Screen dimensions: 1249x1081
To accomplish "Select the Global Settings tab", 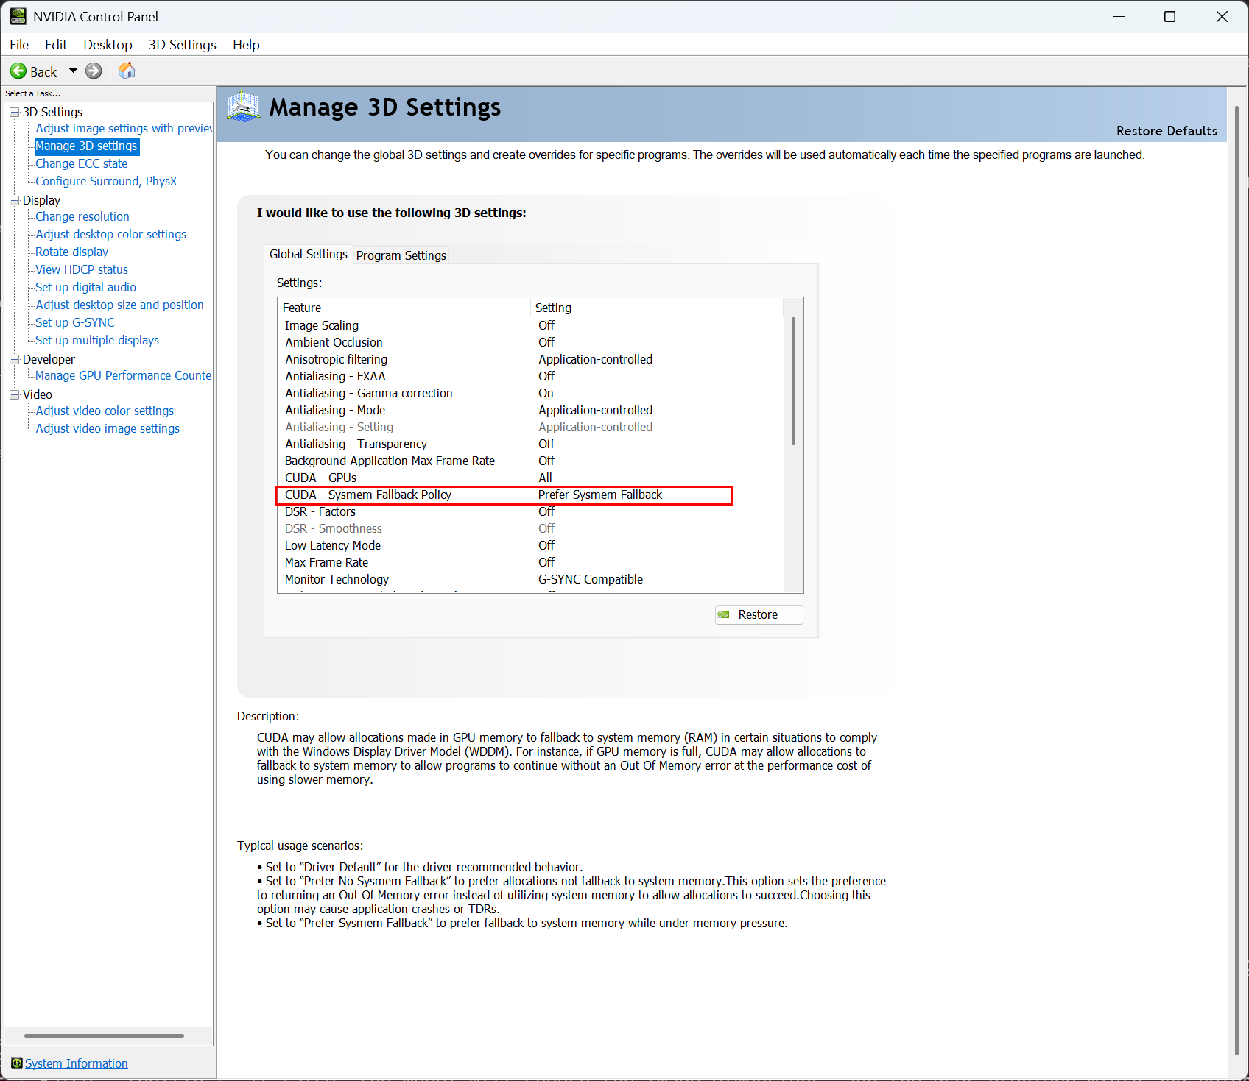I will (309, 254).
